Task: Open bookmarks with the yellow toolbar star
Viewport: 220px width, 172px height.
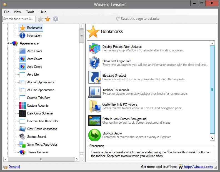Action: (x=47, y=19)
